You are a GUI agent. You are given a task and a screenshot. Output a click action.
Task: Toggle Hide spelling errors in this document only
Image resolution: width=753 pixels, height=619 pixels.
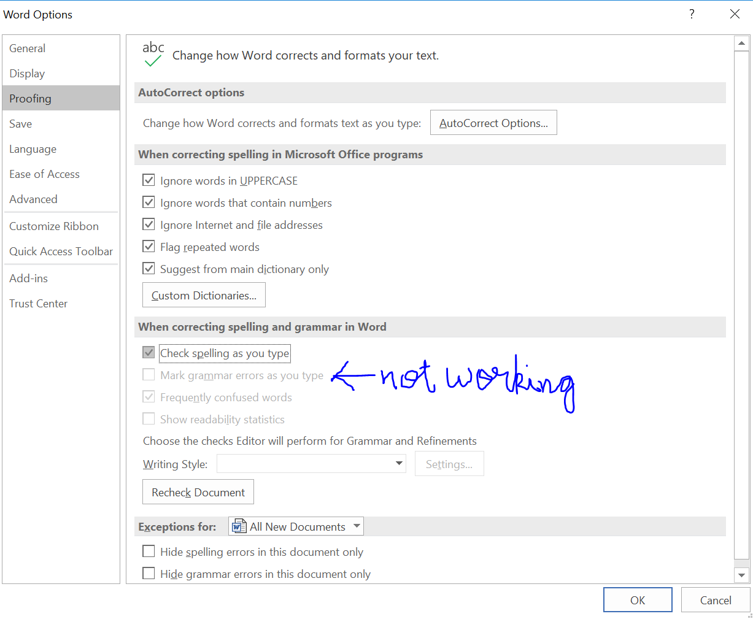148,551
